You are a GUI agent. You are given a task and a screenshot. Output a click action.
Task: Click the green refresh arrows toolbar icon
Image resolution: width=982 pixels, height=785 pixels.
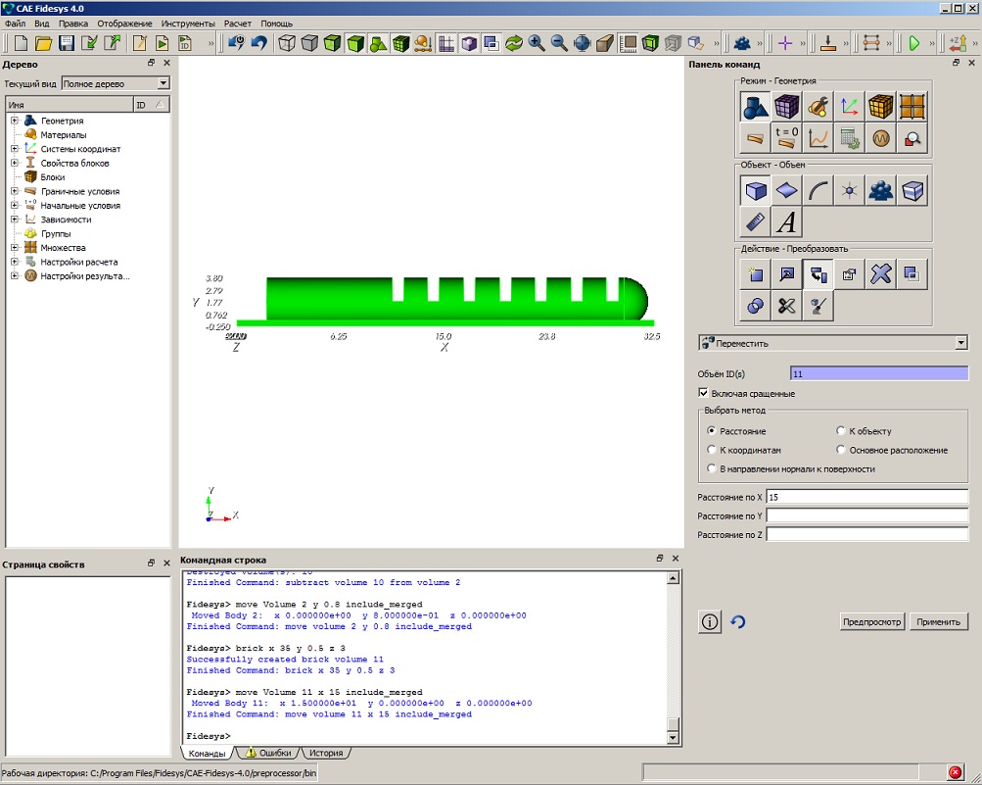tap(514, 43)
